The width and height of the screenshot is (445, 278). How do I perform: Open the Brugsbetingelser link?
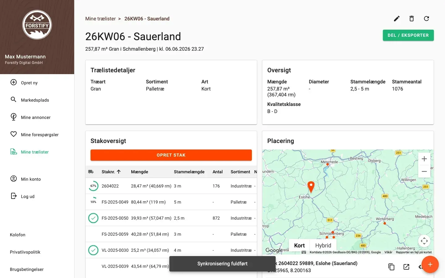[27, 269]
